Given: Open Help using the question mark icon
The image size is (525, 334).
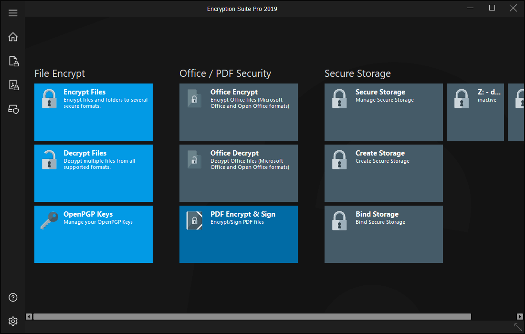Looking at the screenshot, I should click(x=13, y=297).
